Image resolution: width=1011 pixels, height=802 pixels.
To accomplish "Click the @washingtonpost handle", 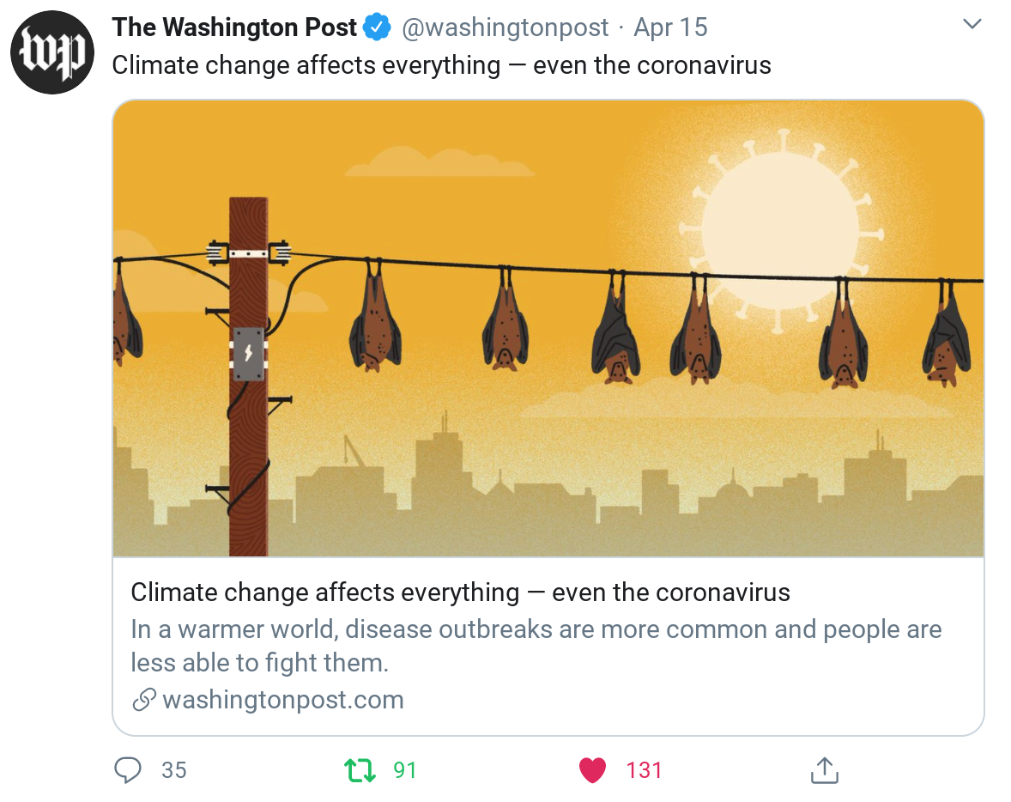I will pos(504,27).
